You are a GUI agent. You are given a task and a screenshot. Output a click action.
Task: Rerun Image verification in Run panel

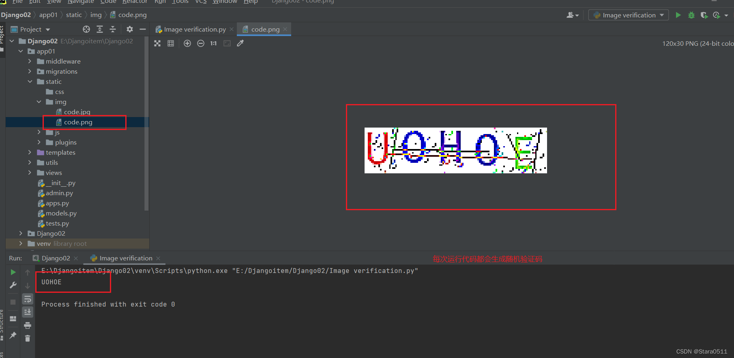coord(13,272)
